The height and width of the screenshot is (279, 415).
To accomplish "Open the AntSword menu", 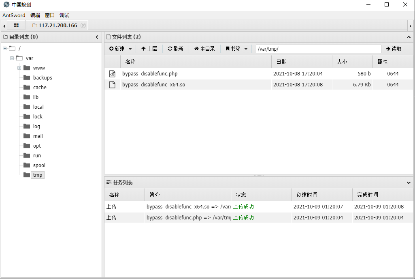I will (14, 15).
